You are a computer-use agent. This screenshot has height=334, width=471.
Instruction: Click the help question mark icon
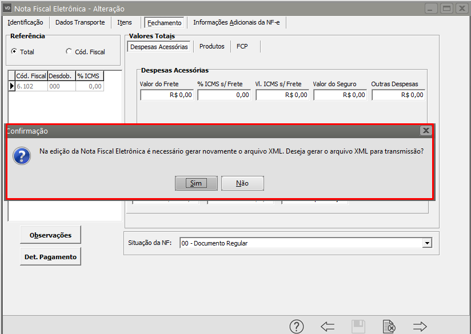tap(296, 327)
